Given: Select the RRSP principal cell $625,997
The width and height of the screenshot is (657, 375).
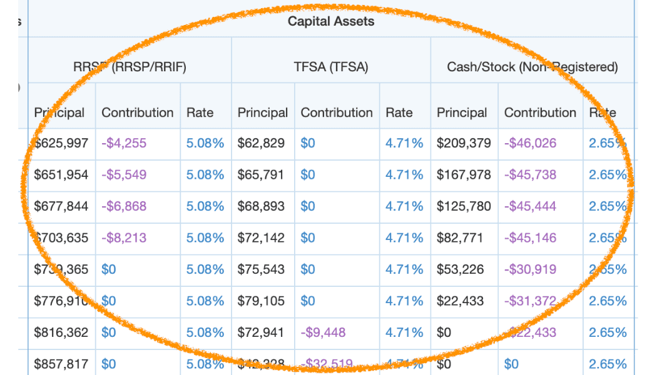Looking at the screenshot, I should click(x=61, y=143).
